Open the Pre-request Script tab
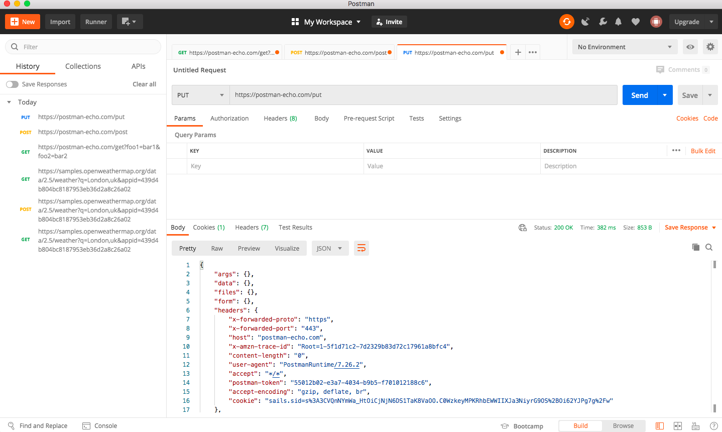Screen dimensions: 722x432 [x=369, y=119]
